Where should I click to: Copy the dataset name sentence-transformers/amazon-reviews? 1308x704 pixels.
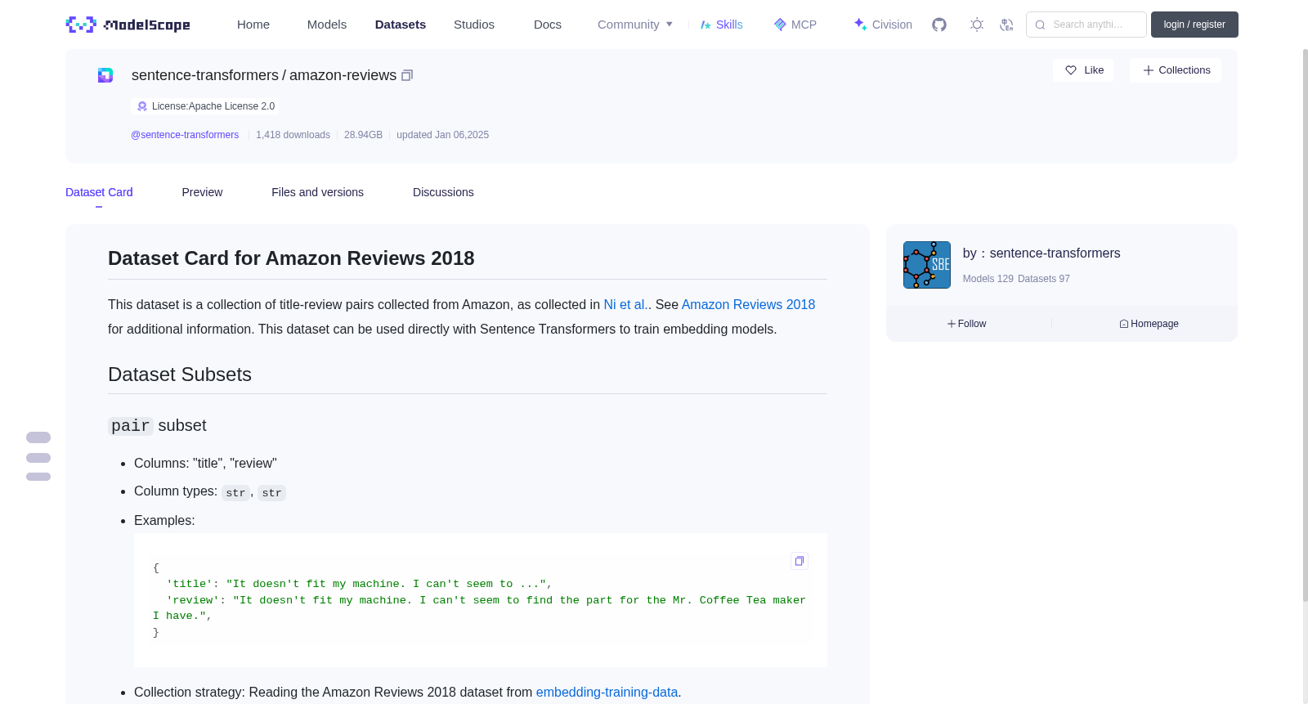click(407, 75)
